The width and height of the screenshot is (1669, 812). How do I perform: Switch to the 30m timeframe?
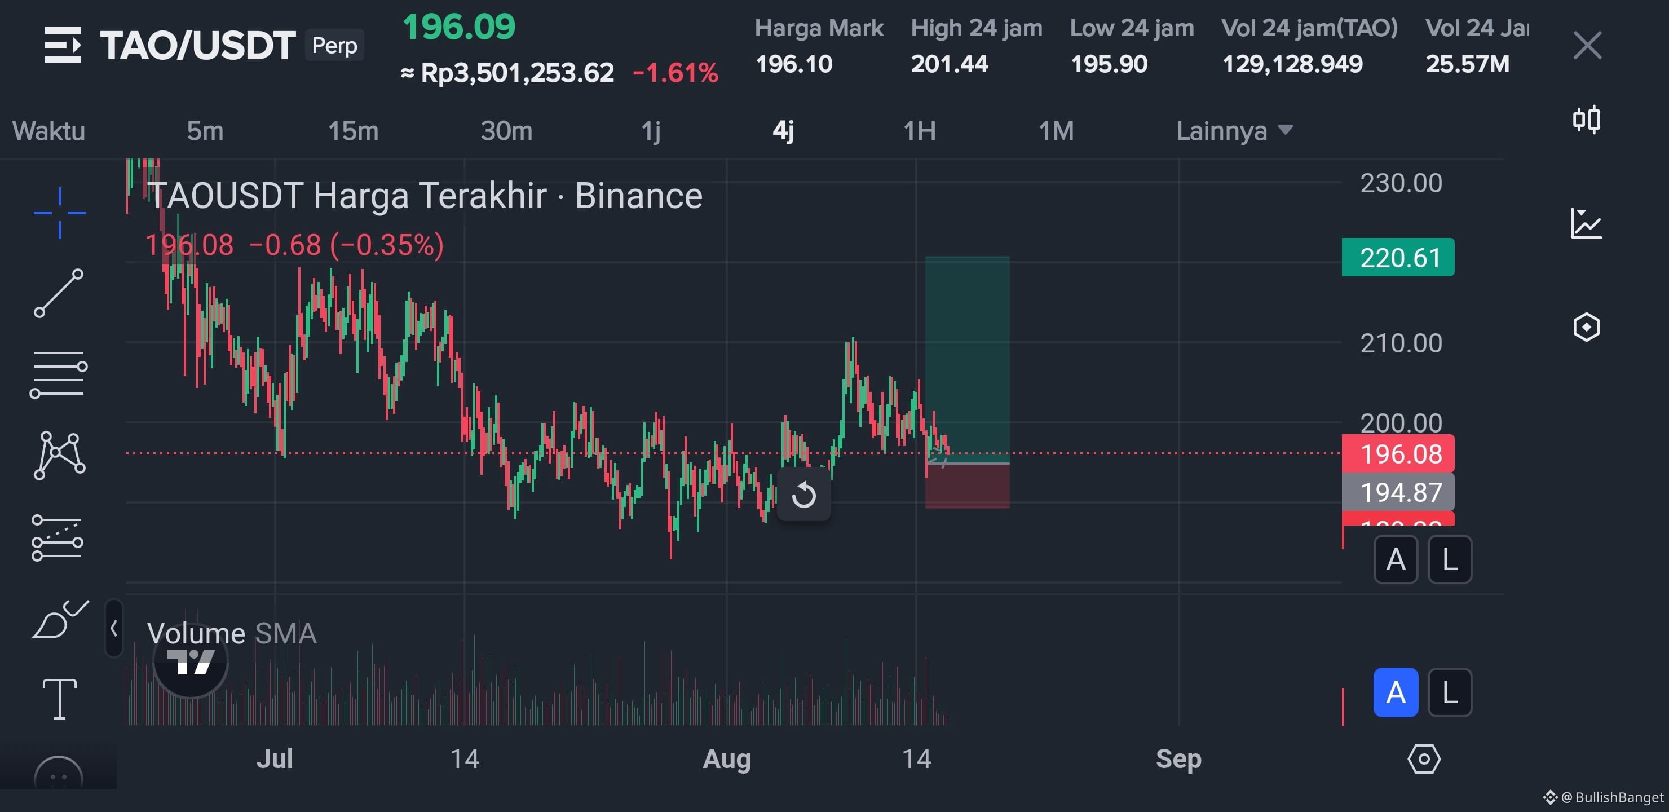point(507,131)
